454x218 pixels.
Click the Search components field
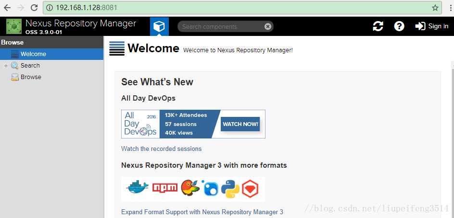click(225, 26)
